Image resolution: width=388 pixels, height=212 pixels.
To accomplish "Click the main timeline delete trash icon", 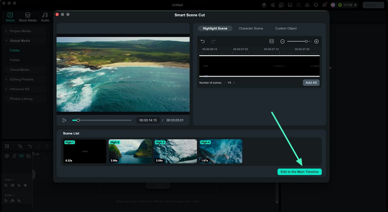I will point(47,146).
